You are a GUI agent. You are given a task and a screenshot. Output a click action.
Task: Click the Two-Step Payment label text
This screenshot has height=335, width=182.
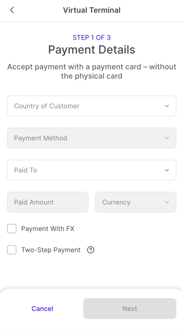tap(51, 250)
